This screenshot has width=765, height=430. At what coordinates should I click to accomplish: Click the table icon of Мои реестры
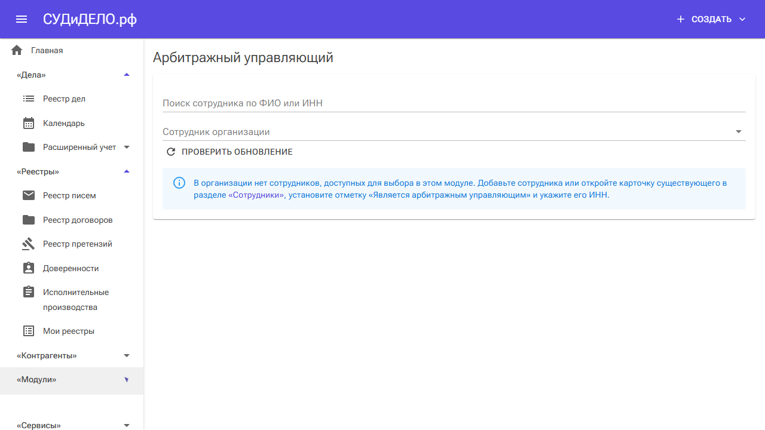(x=29, y=331)
